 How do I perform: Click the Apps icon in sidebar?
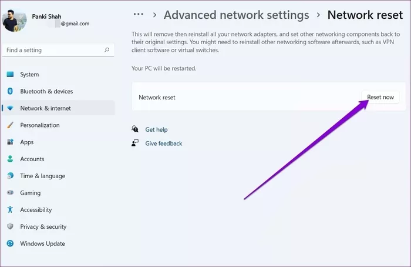[10, 142]
